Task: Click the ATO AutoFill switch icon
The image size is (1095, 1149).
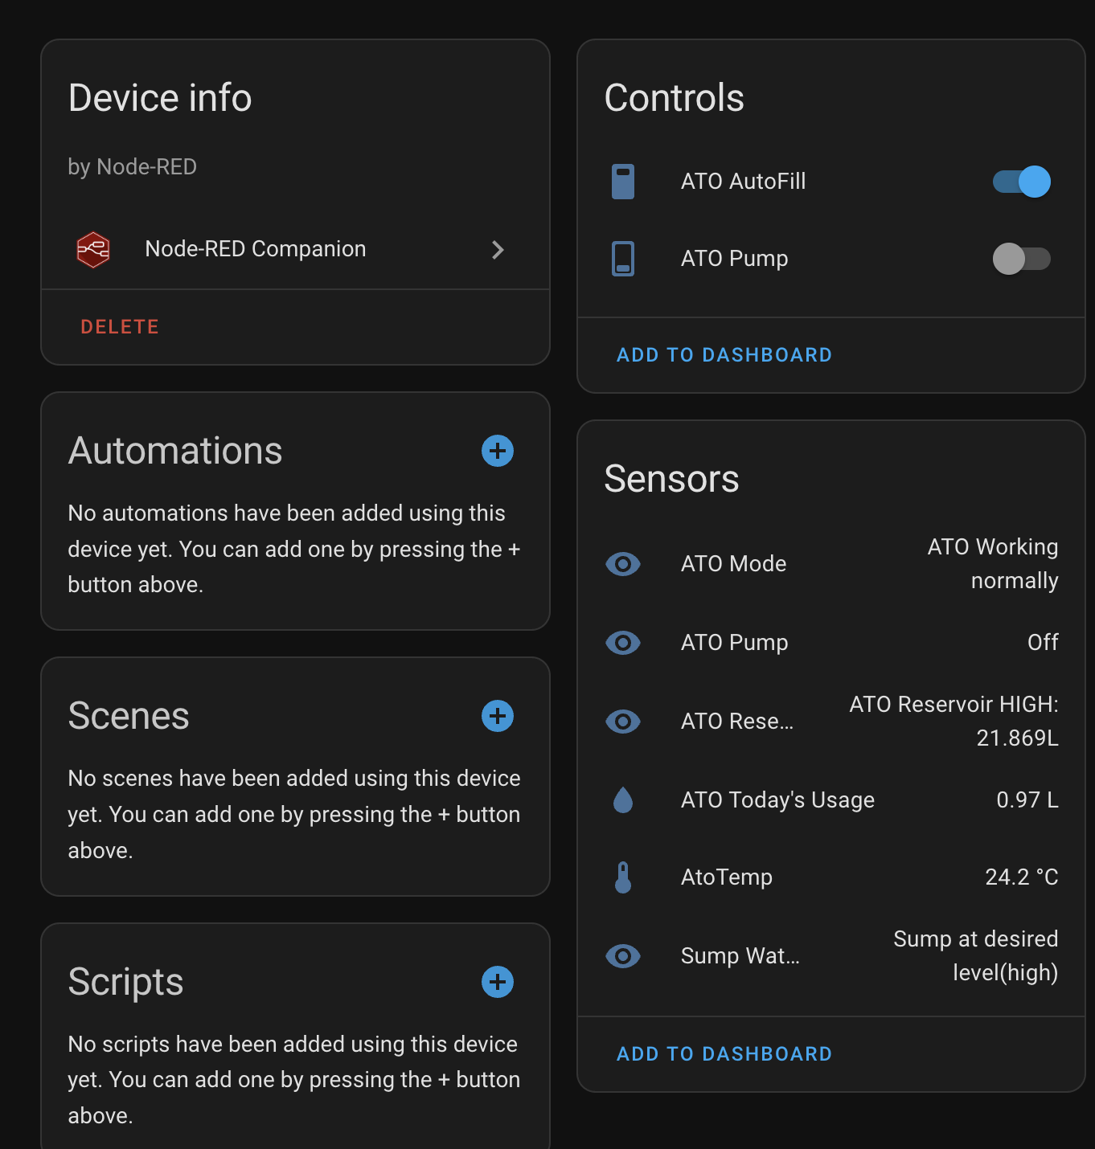Action: pyautogui.click(x=623, y=182)
